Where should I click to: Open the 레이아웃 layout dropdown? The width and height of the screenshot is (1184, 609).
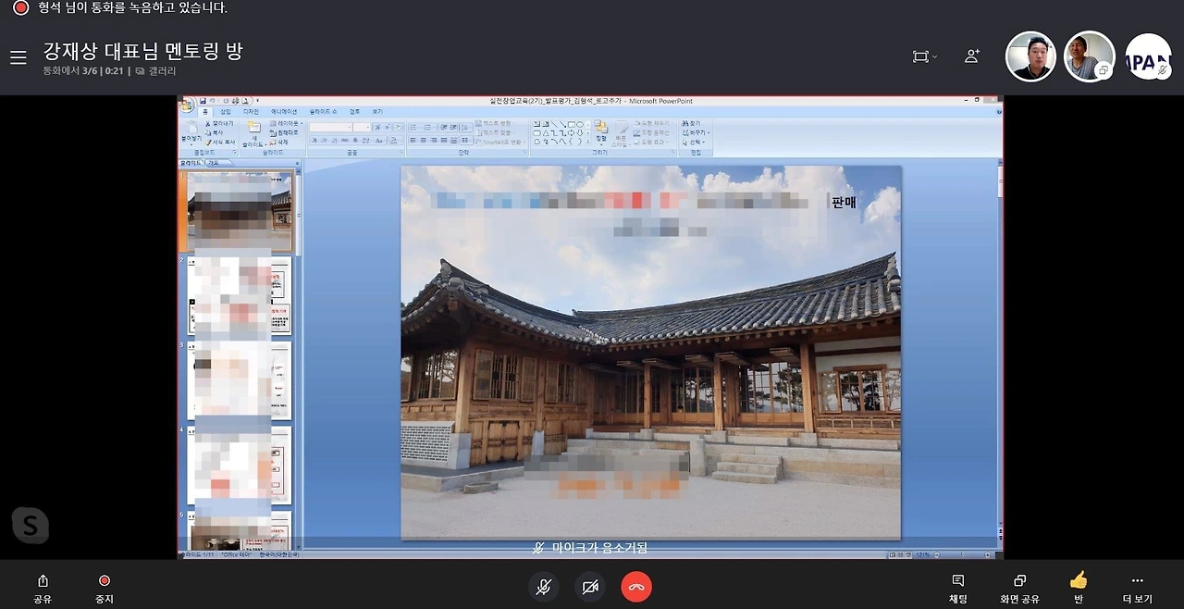pos(286,123)
